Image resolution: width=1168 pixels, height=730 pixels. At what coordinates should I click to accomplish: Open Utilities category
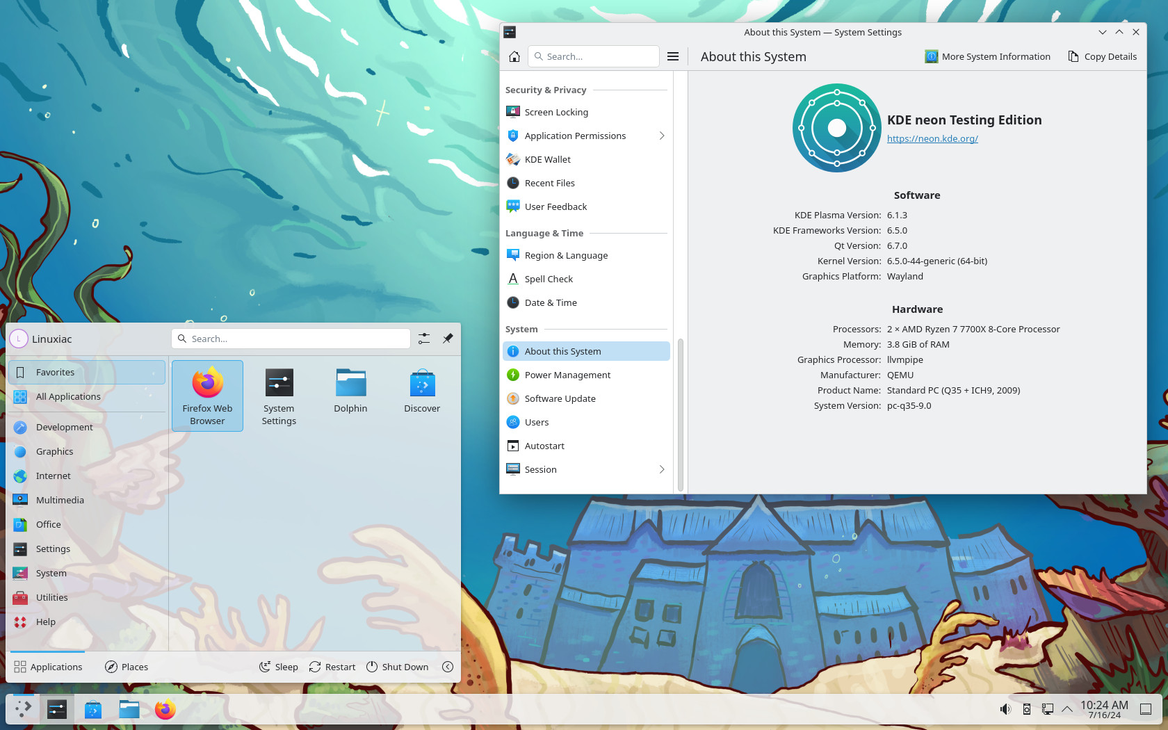click(87, 597)
